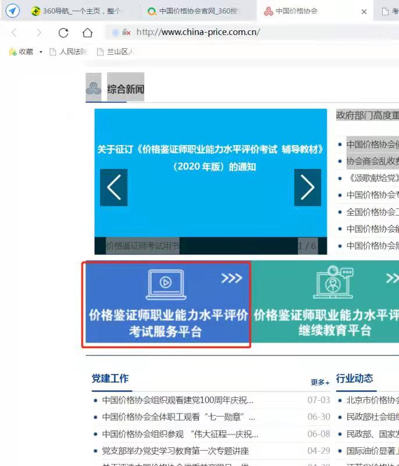Click the 06-30 date entry
The width and height of the screenshot is (399, 466).
[319, 417]
